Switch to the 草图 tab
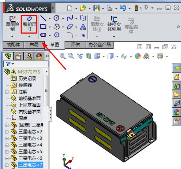 [x=55, y=45]
